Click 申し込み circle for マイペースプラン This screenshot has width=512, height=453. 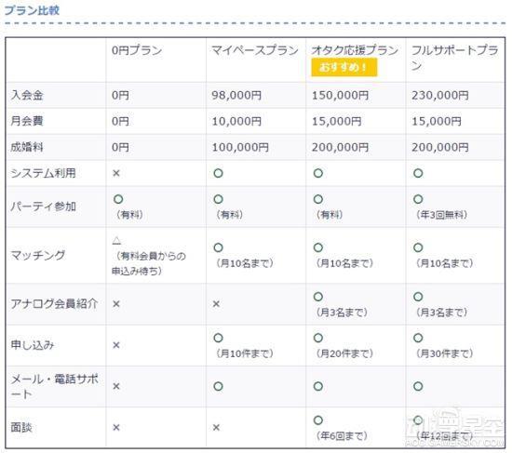click(218, 338)
